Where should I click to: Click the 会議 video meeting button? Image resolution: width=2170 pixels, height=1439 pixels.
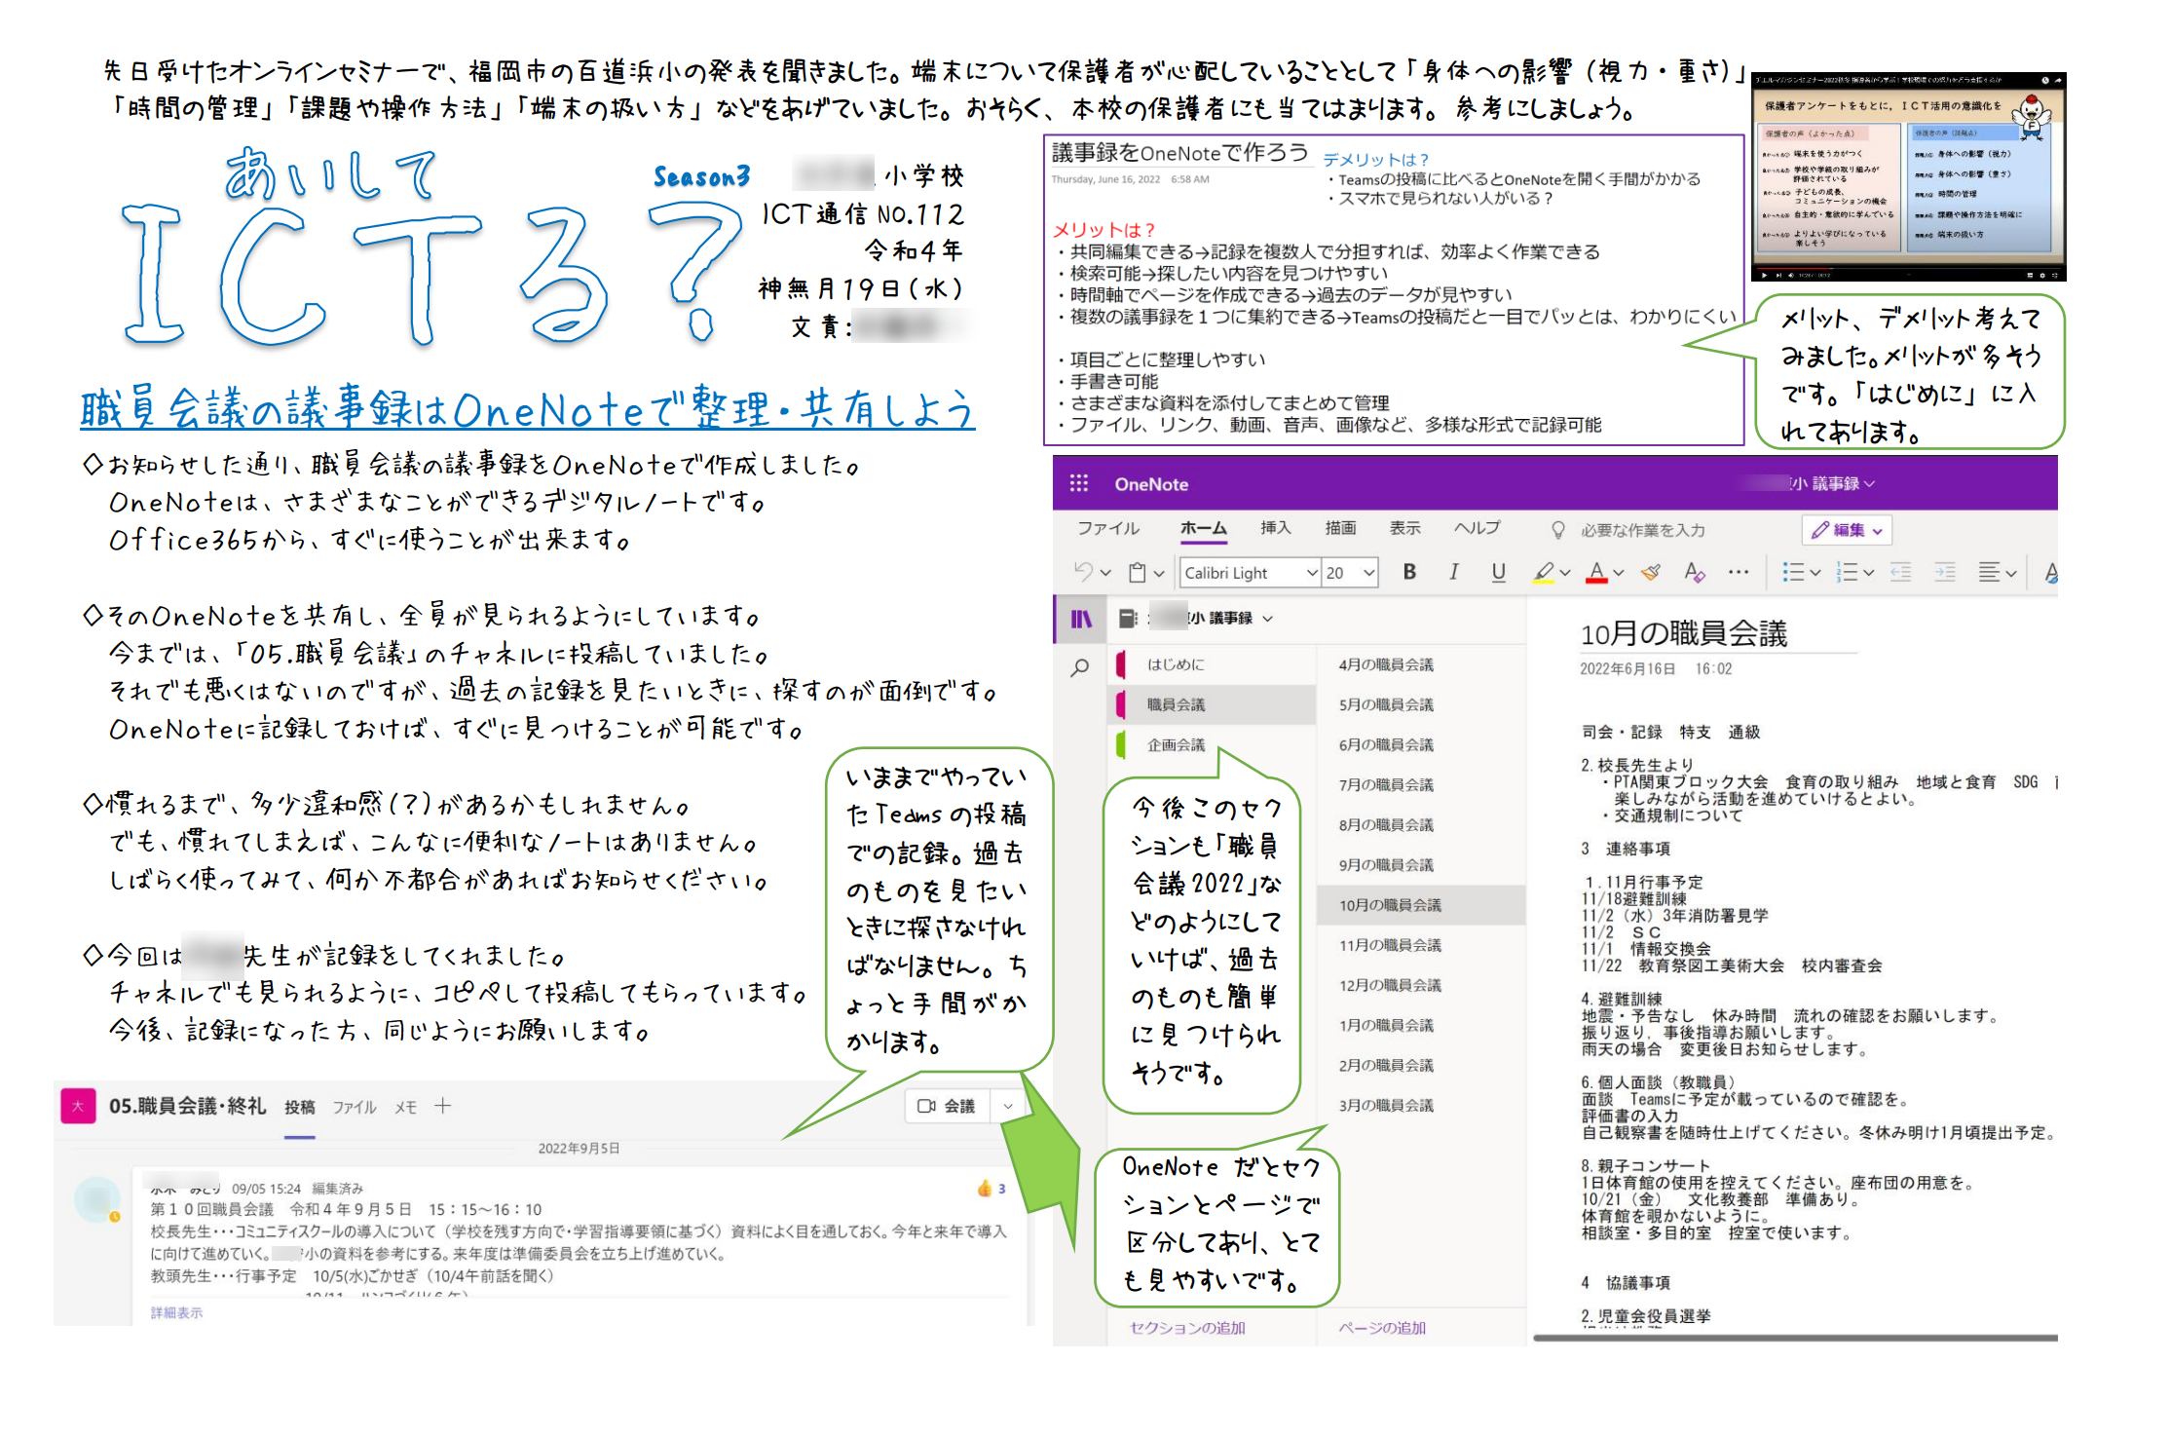coord(947,1106)
